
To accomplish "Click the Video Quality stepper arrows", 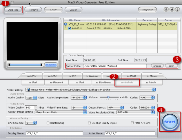I will click(x=36, y=107).
